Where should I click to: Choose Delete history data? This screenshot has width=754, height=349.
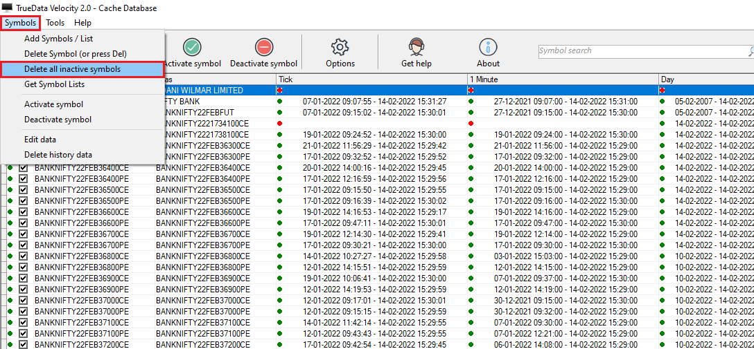coord(58,154)
